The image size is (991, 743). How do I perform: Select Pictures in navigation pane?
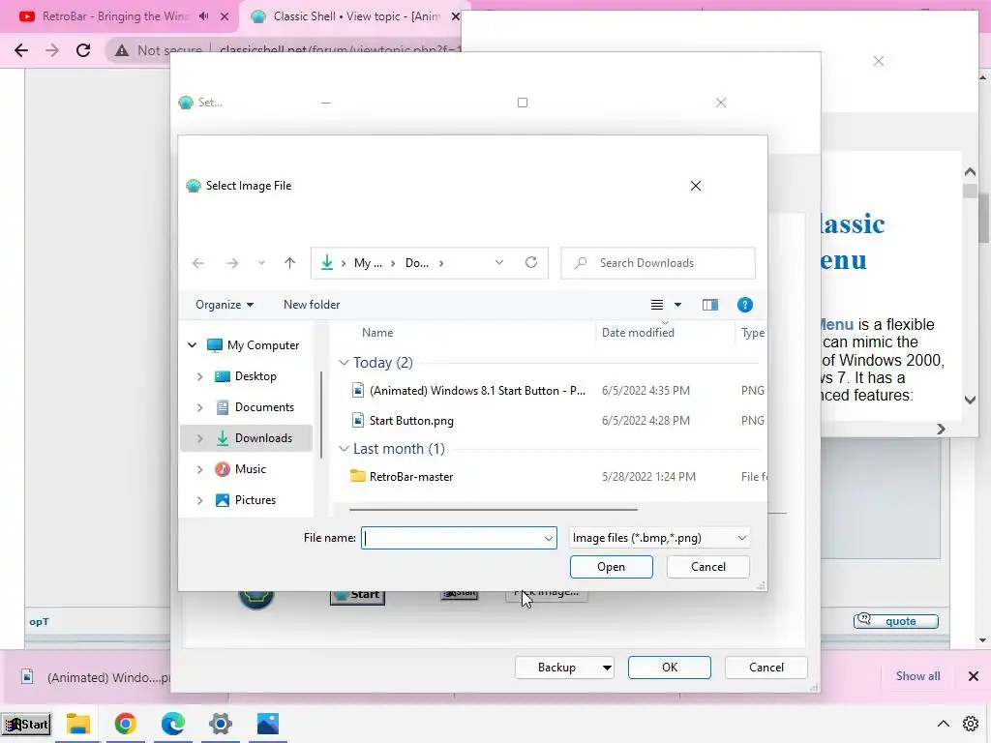click(245, 500)
